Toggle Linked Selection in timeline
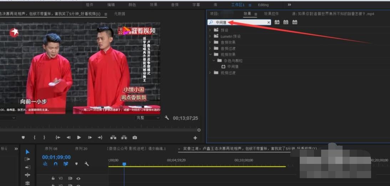Viewport: 390px width, 186px height. click(66, 164)
